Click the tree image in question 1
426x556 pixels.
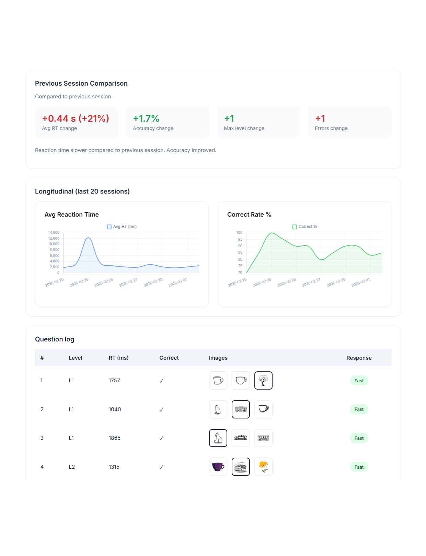coord(263,380)
